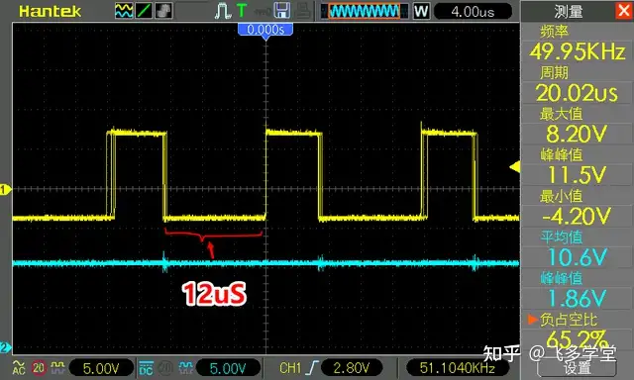This screenshot has height=380, width=634.
Task: Click the waveform memory overview bar
Action: (x=365, y=11)
